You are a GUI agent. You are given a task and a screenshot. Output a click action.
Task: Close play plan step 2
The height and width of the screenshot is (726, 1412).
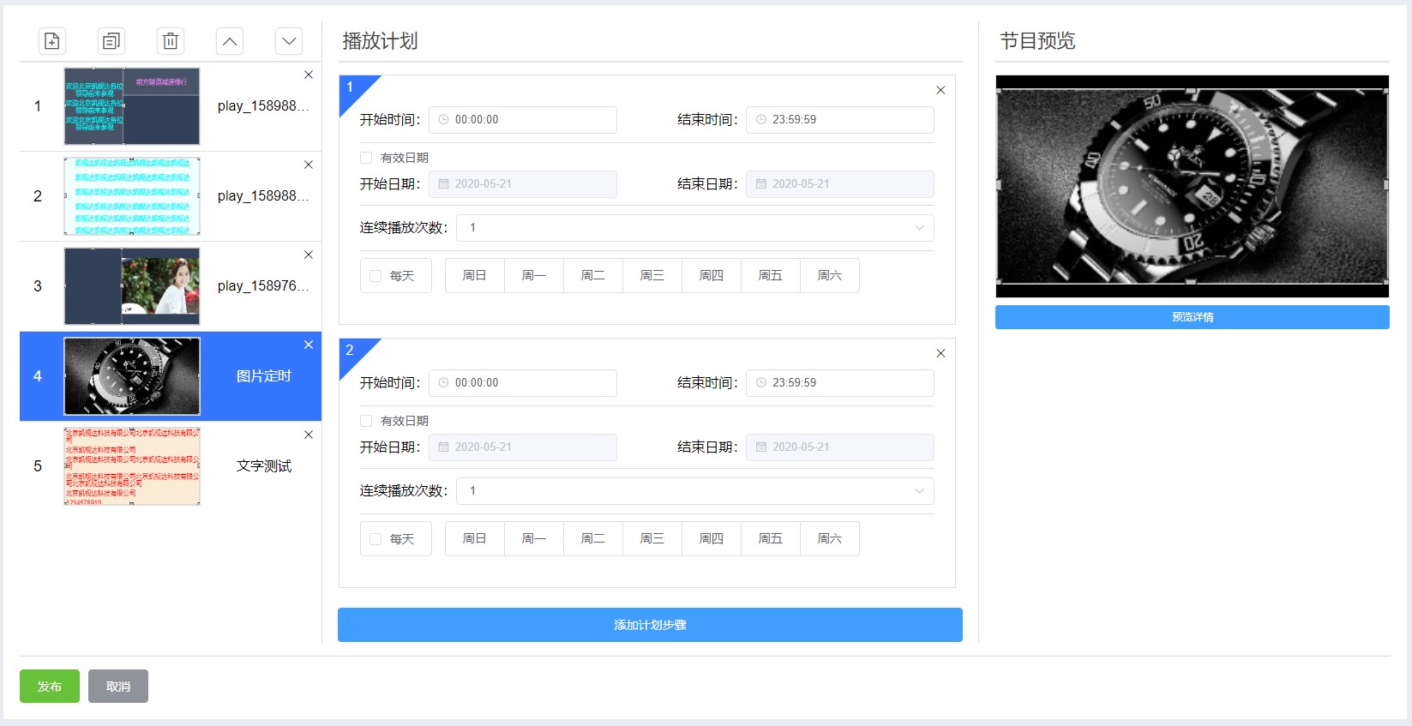(x=940, y=353)
